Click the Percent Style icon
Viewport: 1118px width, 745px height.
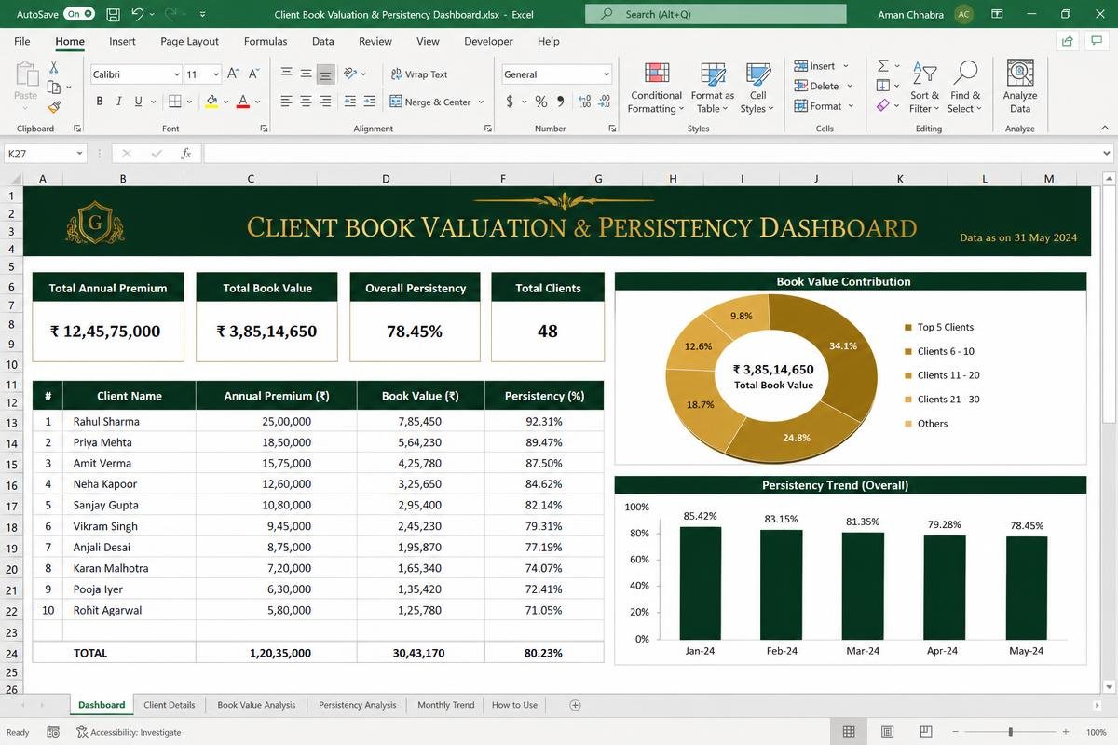[x=540, y=102]
